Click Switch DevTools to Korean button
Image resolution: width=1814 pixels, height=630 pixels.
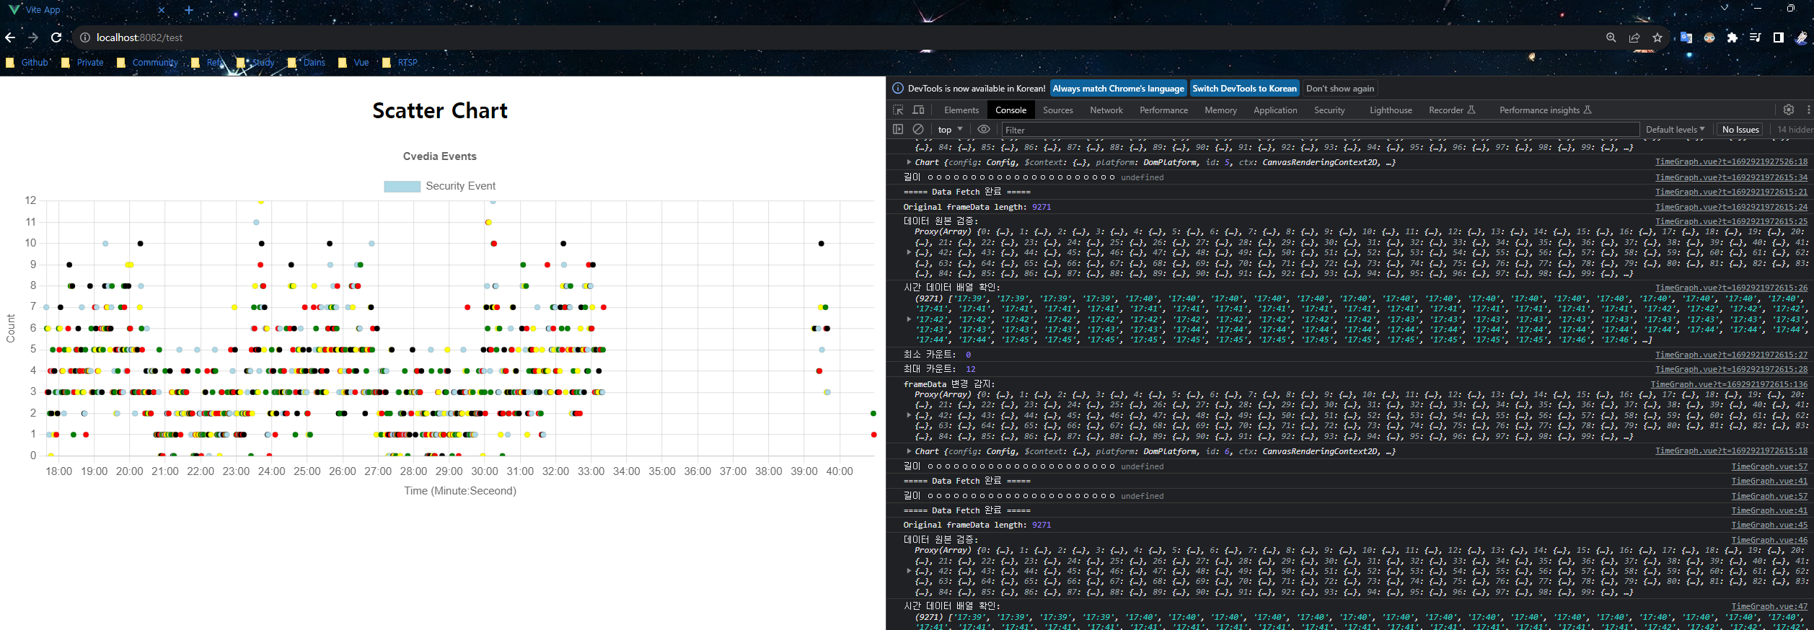(1244, 89)
